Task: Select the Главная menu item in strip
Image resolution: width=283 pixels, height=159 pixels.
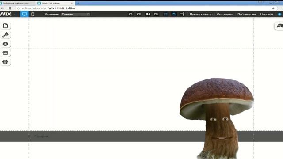Action: tap(41, 136)
